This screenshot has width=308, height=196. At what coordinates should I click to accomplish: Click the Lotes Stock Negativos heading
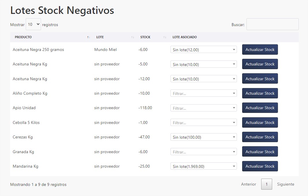(62, 10)
